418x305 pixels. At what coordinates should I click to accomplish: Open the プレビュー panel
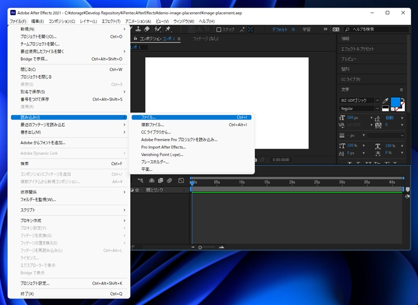349,59
